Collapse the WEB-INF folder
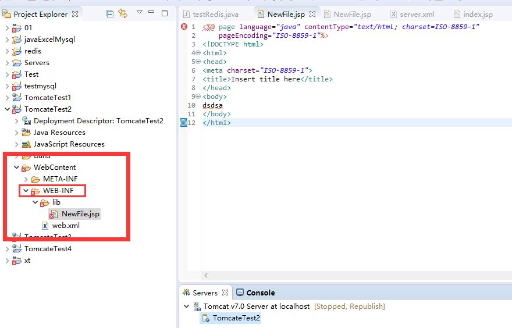Viewport: 512px width, 328px height. 26,191
